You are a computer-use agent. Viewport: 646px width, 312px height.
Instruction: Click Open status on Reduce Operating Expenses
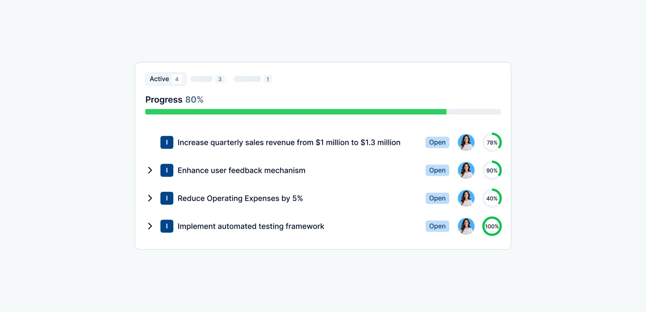click(437, 198)
